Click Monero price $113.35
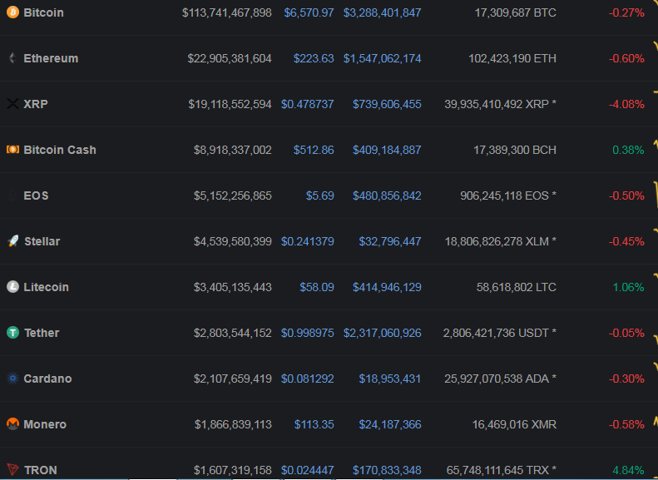658x480 pixels. 314,424
